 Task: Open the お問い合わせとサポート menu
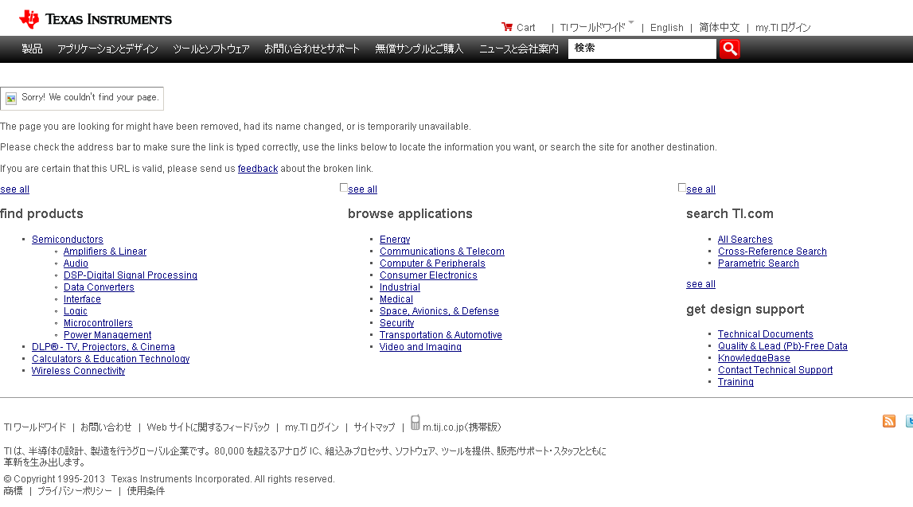point(312,49)
